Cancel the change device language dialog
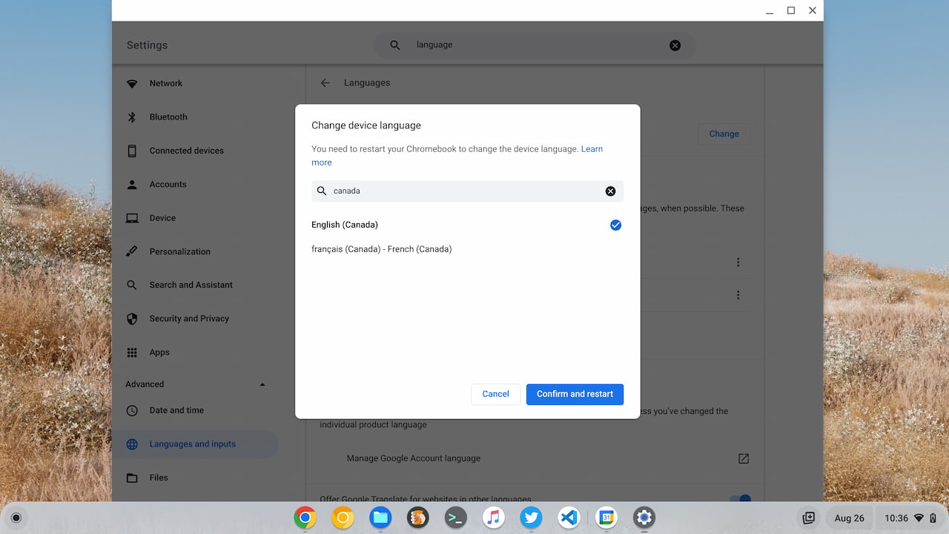 click(x=495, y=394)
